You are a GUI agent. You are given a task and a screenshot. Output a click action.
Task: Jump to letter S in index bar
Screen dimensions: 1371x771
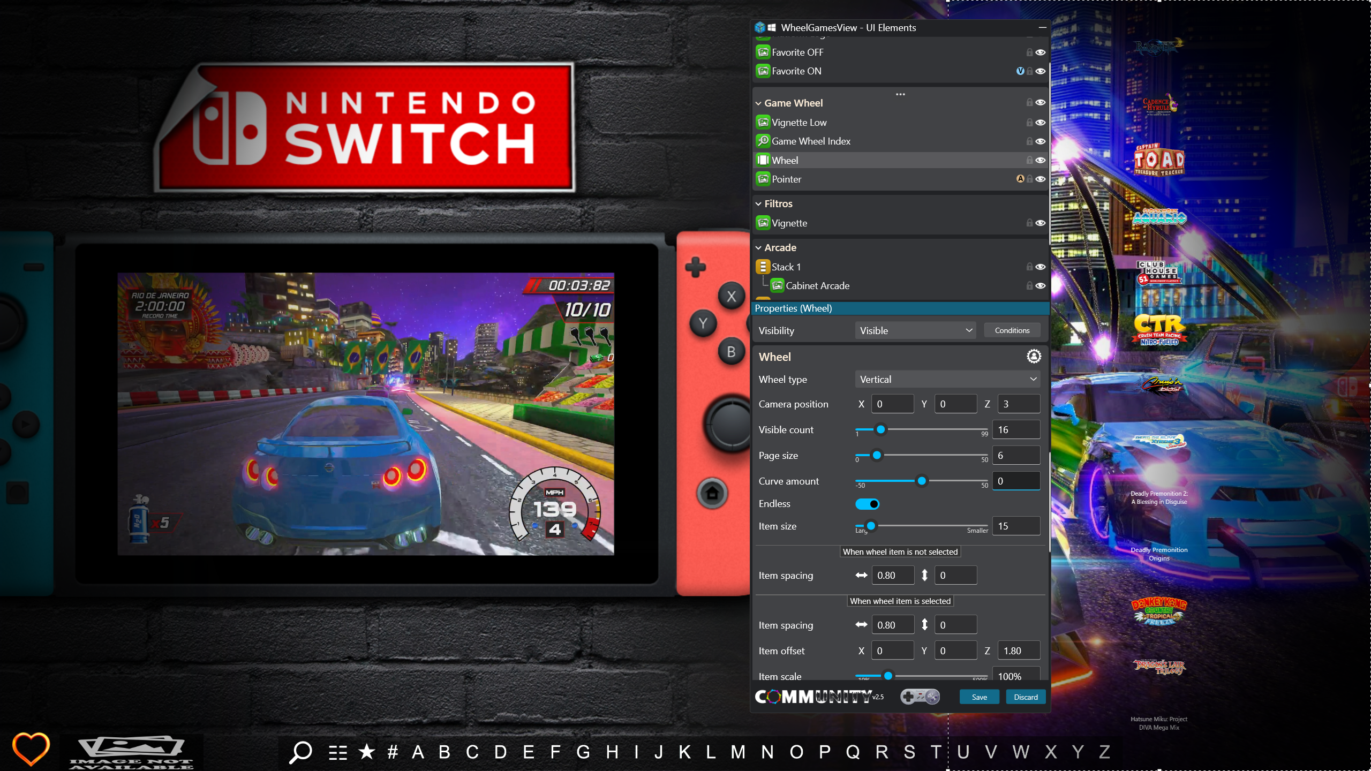pyautogui.click(x=909, y=752)
